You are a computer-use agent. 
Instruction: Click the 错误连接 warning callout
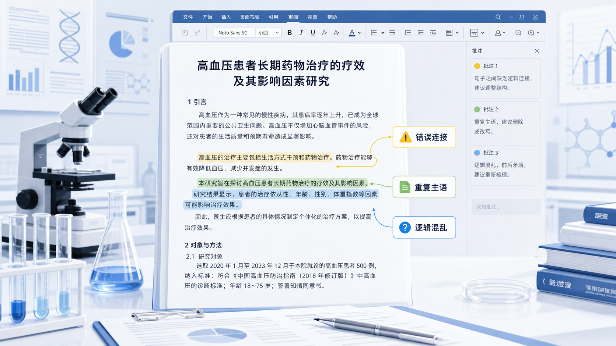coord(424,137)
